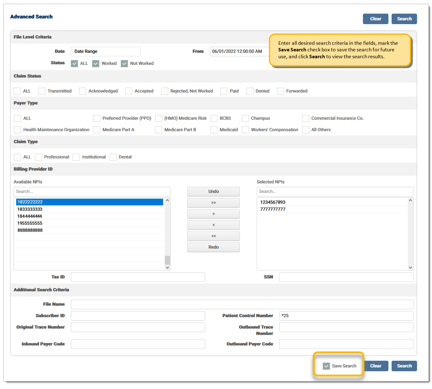Viewport: 432px width, 389px height.
Task: Click the Inbound Payer Code field
Action: [138, 344]
